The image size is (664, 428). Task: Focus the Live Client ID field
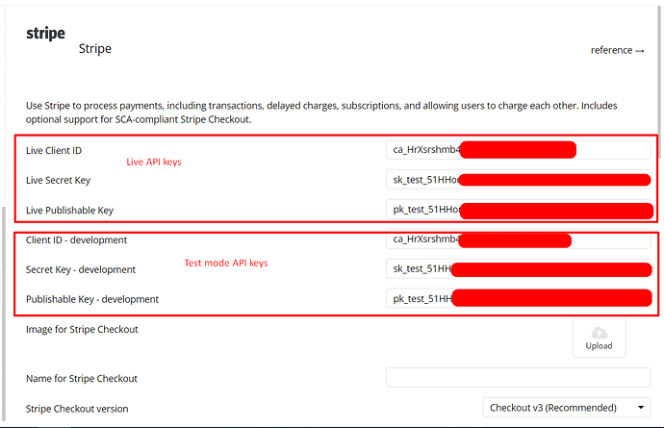coord(518,150)
